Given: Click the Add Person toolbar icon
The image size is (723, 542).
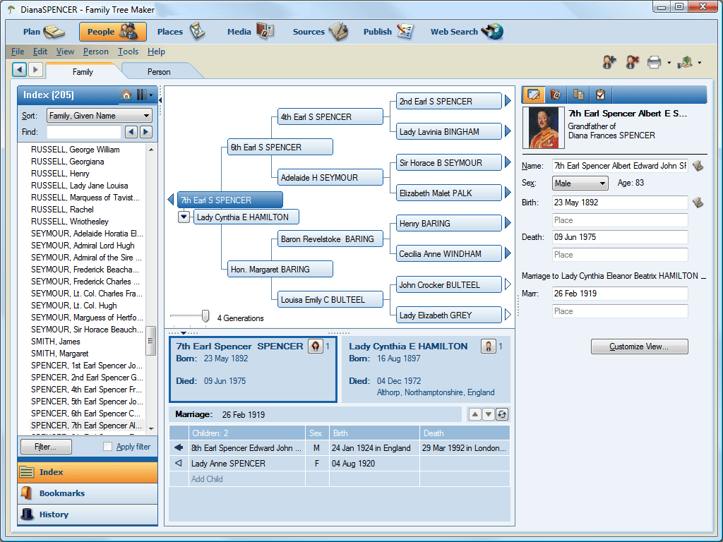Looking at the screenshot, I should (607, 62).
